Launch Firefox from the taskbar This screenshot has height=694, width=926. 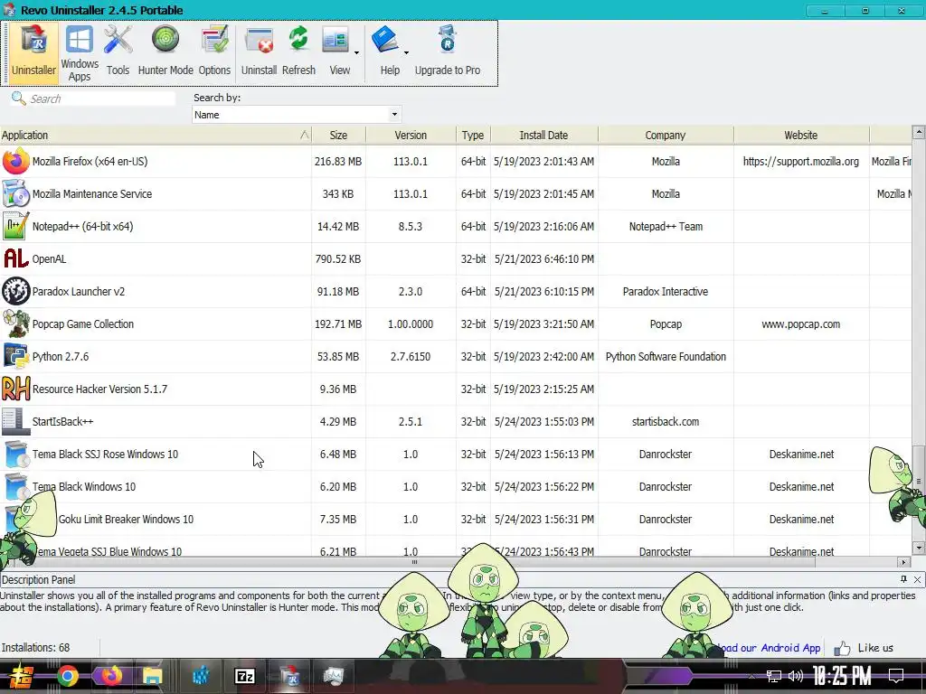click(x=111, y=676)
